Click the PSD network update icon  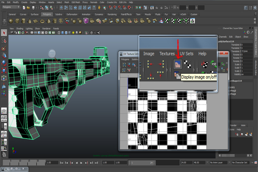click(214, 64)
